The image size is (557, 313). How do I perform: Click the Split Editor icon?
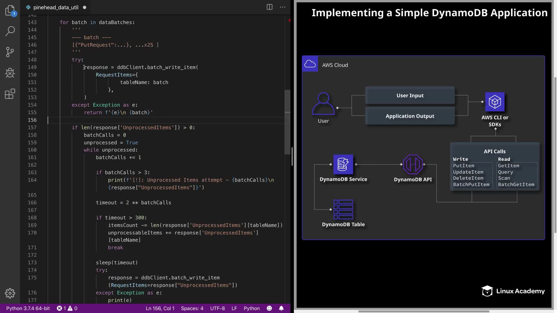269,7
